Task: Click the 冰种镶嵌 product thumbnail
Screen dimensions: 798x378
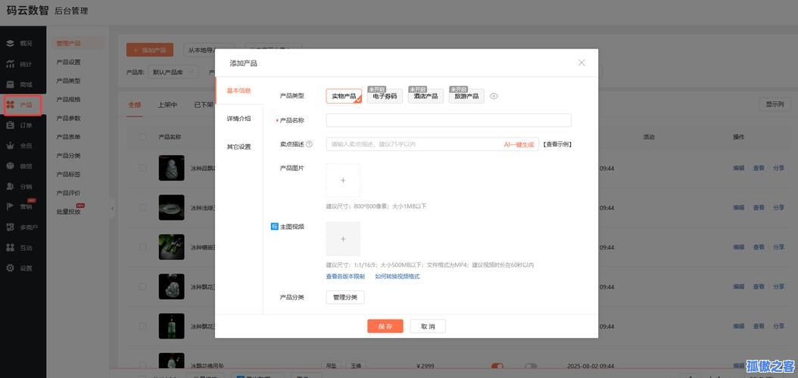Action: click(172, 247)
